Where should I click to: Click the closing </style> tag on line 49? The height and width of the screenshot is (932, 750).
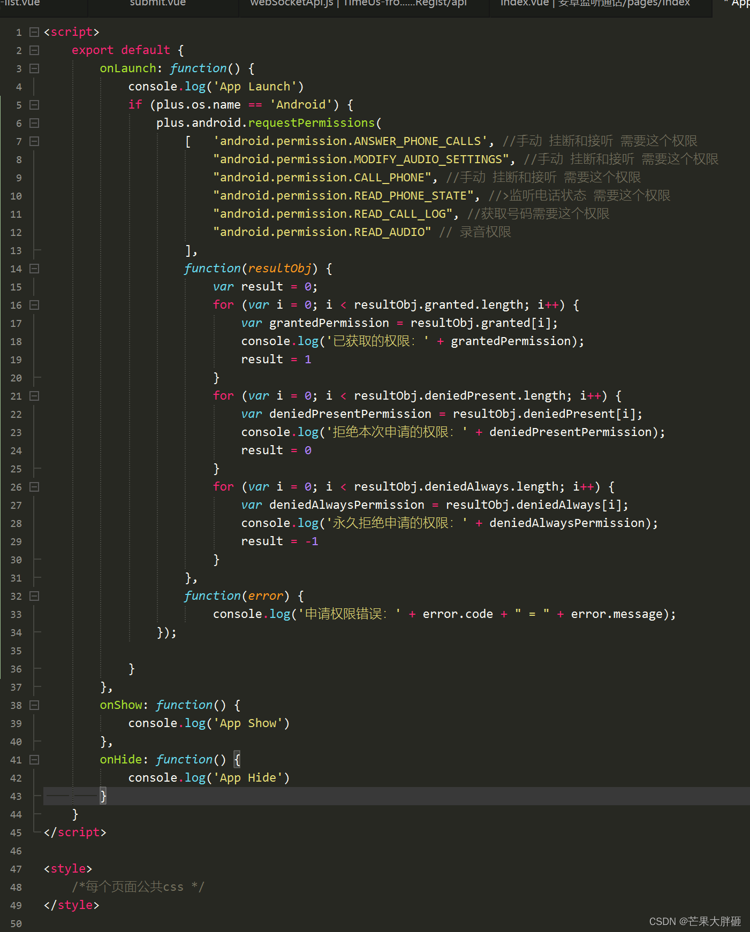72,905
